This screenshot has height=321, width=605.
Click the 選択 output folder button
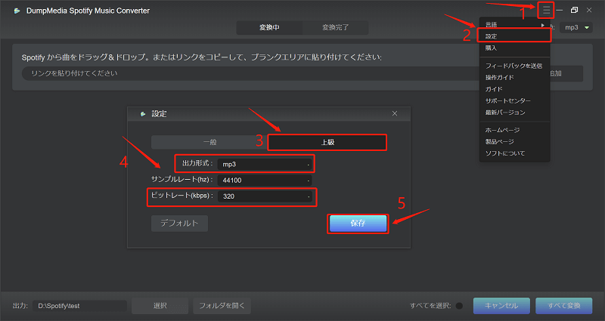coord(160,306)
